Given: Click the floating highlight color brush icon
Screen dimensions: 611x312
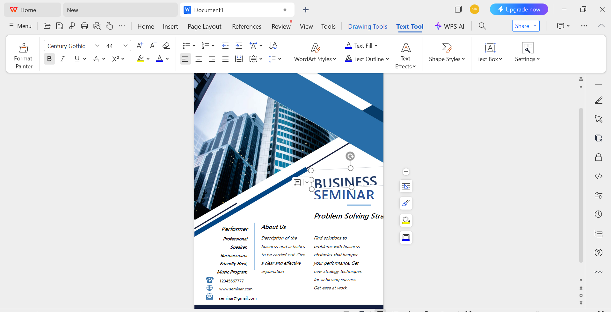Looking at the screenshot, I should click(x=405, y=220).
